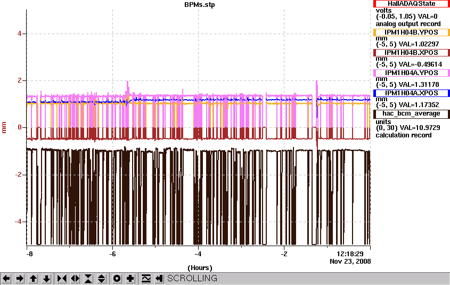
Task: Select the hac_bcm_average legend entry
Action: (x=411, y=113)
